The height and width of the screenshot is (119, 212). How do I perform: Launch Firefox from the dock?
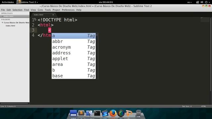coord(113,113)
